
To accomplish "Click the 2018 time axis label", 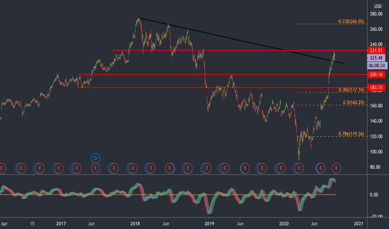I will pyautogui.click(x=135, y=224).
